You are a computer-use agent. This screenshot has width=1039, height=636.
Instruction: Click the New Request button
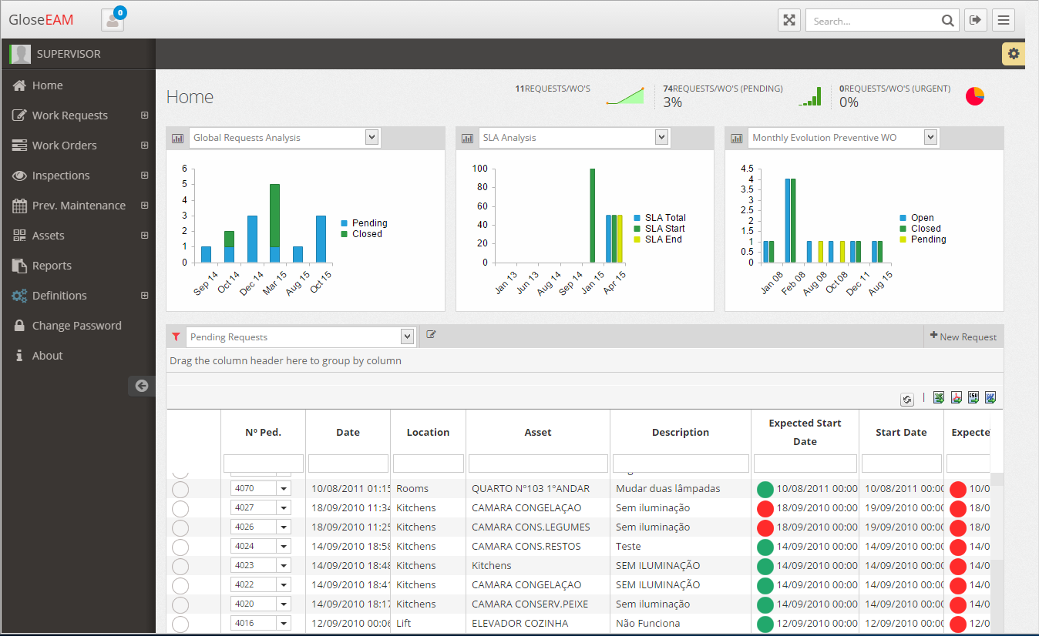(x=963, y=336)
